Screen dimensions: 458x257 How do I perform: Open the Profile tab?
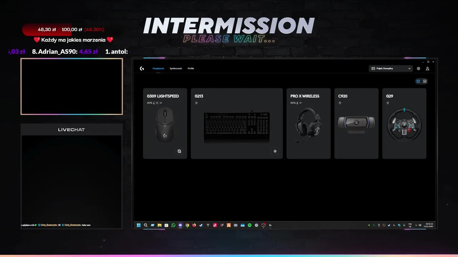[x=191, y=69]
